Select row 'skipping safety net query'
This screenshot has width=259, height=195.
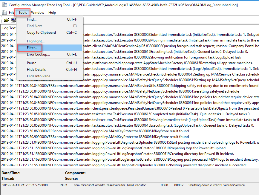[x=130, y=86]
